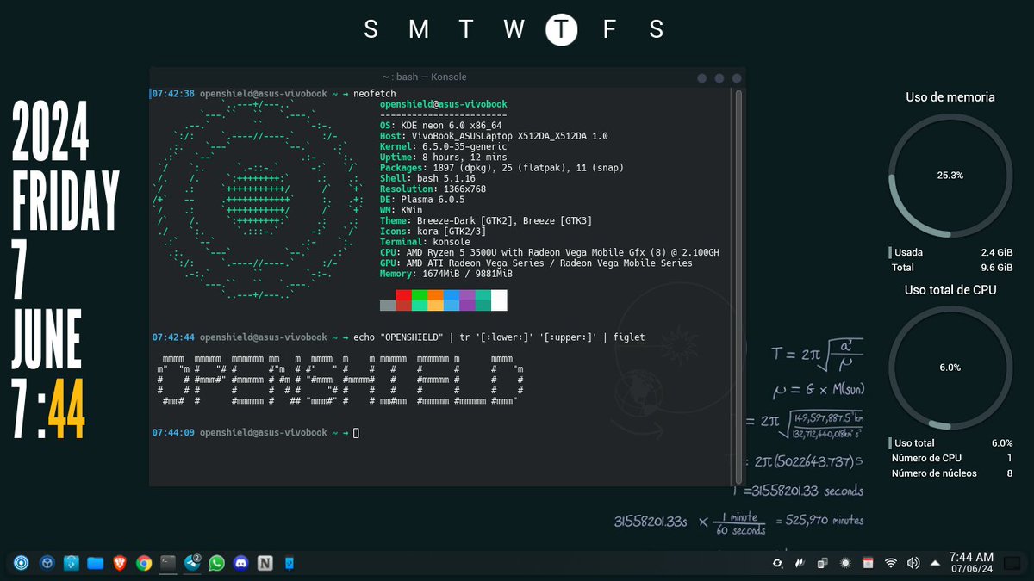
Task: Open Discover software store from taskbar
Action: point(72,564)
